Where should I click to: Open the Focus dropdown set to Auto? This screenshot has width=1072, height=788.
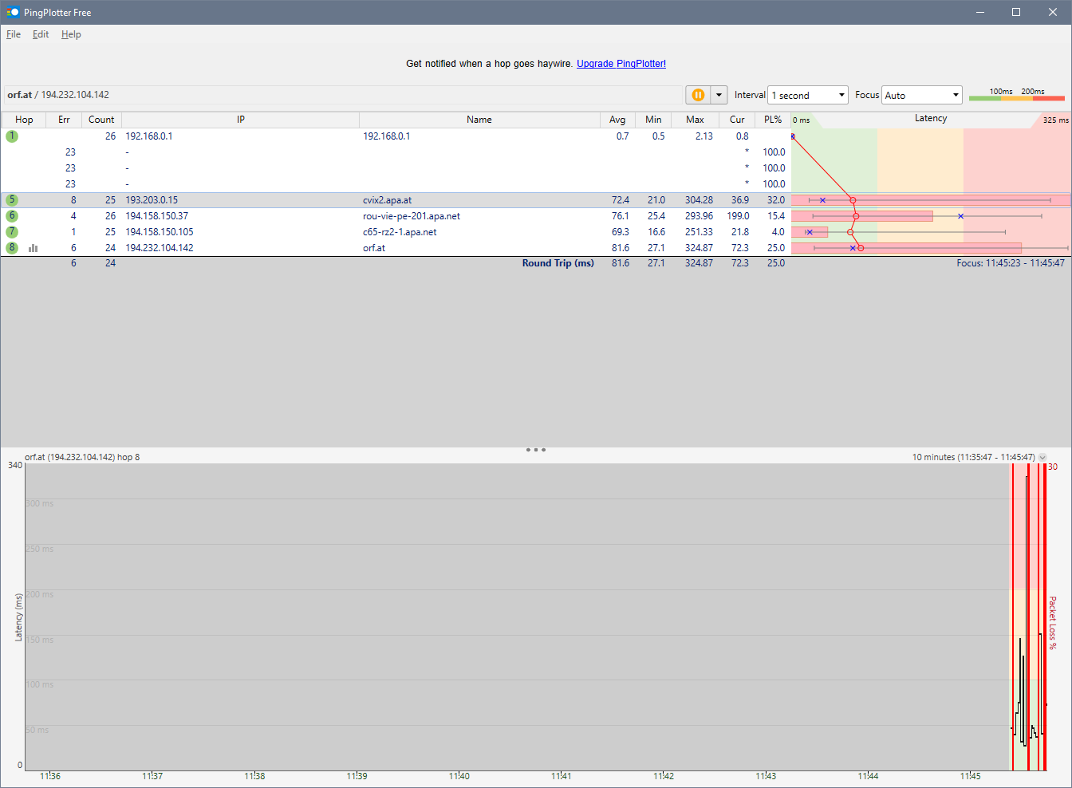(x=922, y=95)
